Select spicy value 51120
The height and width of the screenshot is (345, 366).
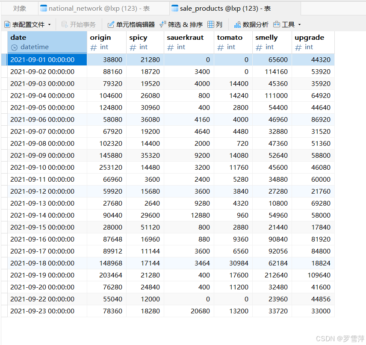145,227
